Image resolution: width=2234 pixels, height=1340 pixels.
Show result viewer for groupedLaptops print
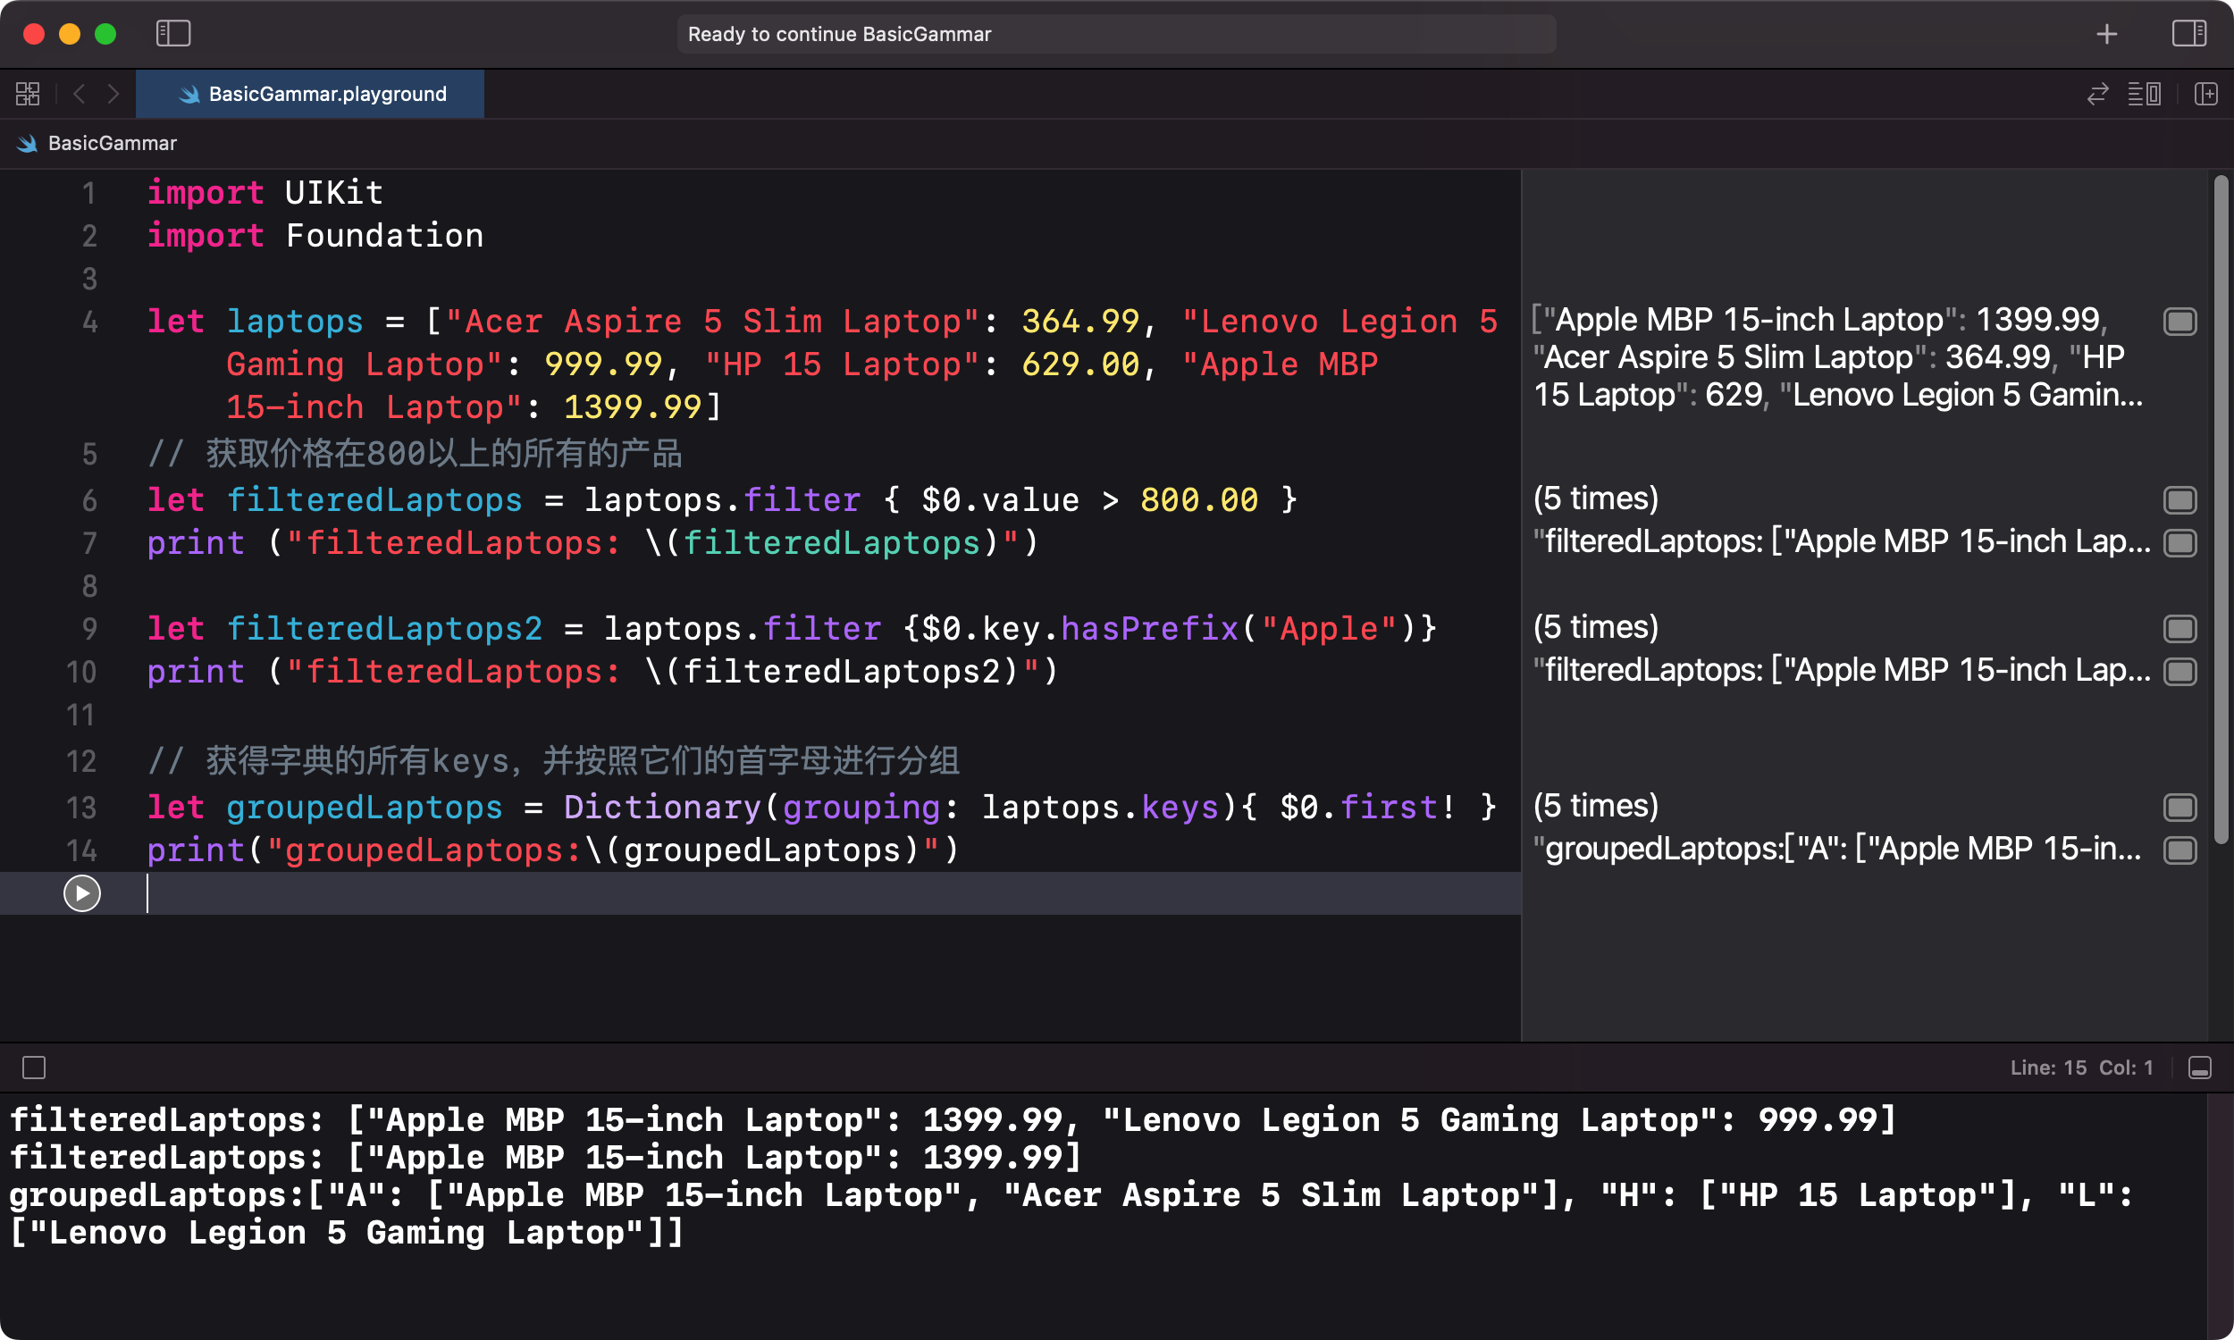[2179, 850]
